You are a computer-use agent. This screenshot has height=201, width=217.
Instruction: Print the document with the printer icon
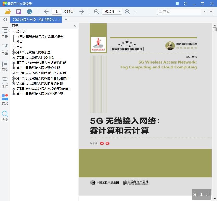30,12
